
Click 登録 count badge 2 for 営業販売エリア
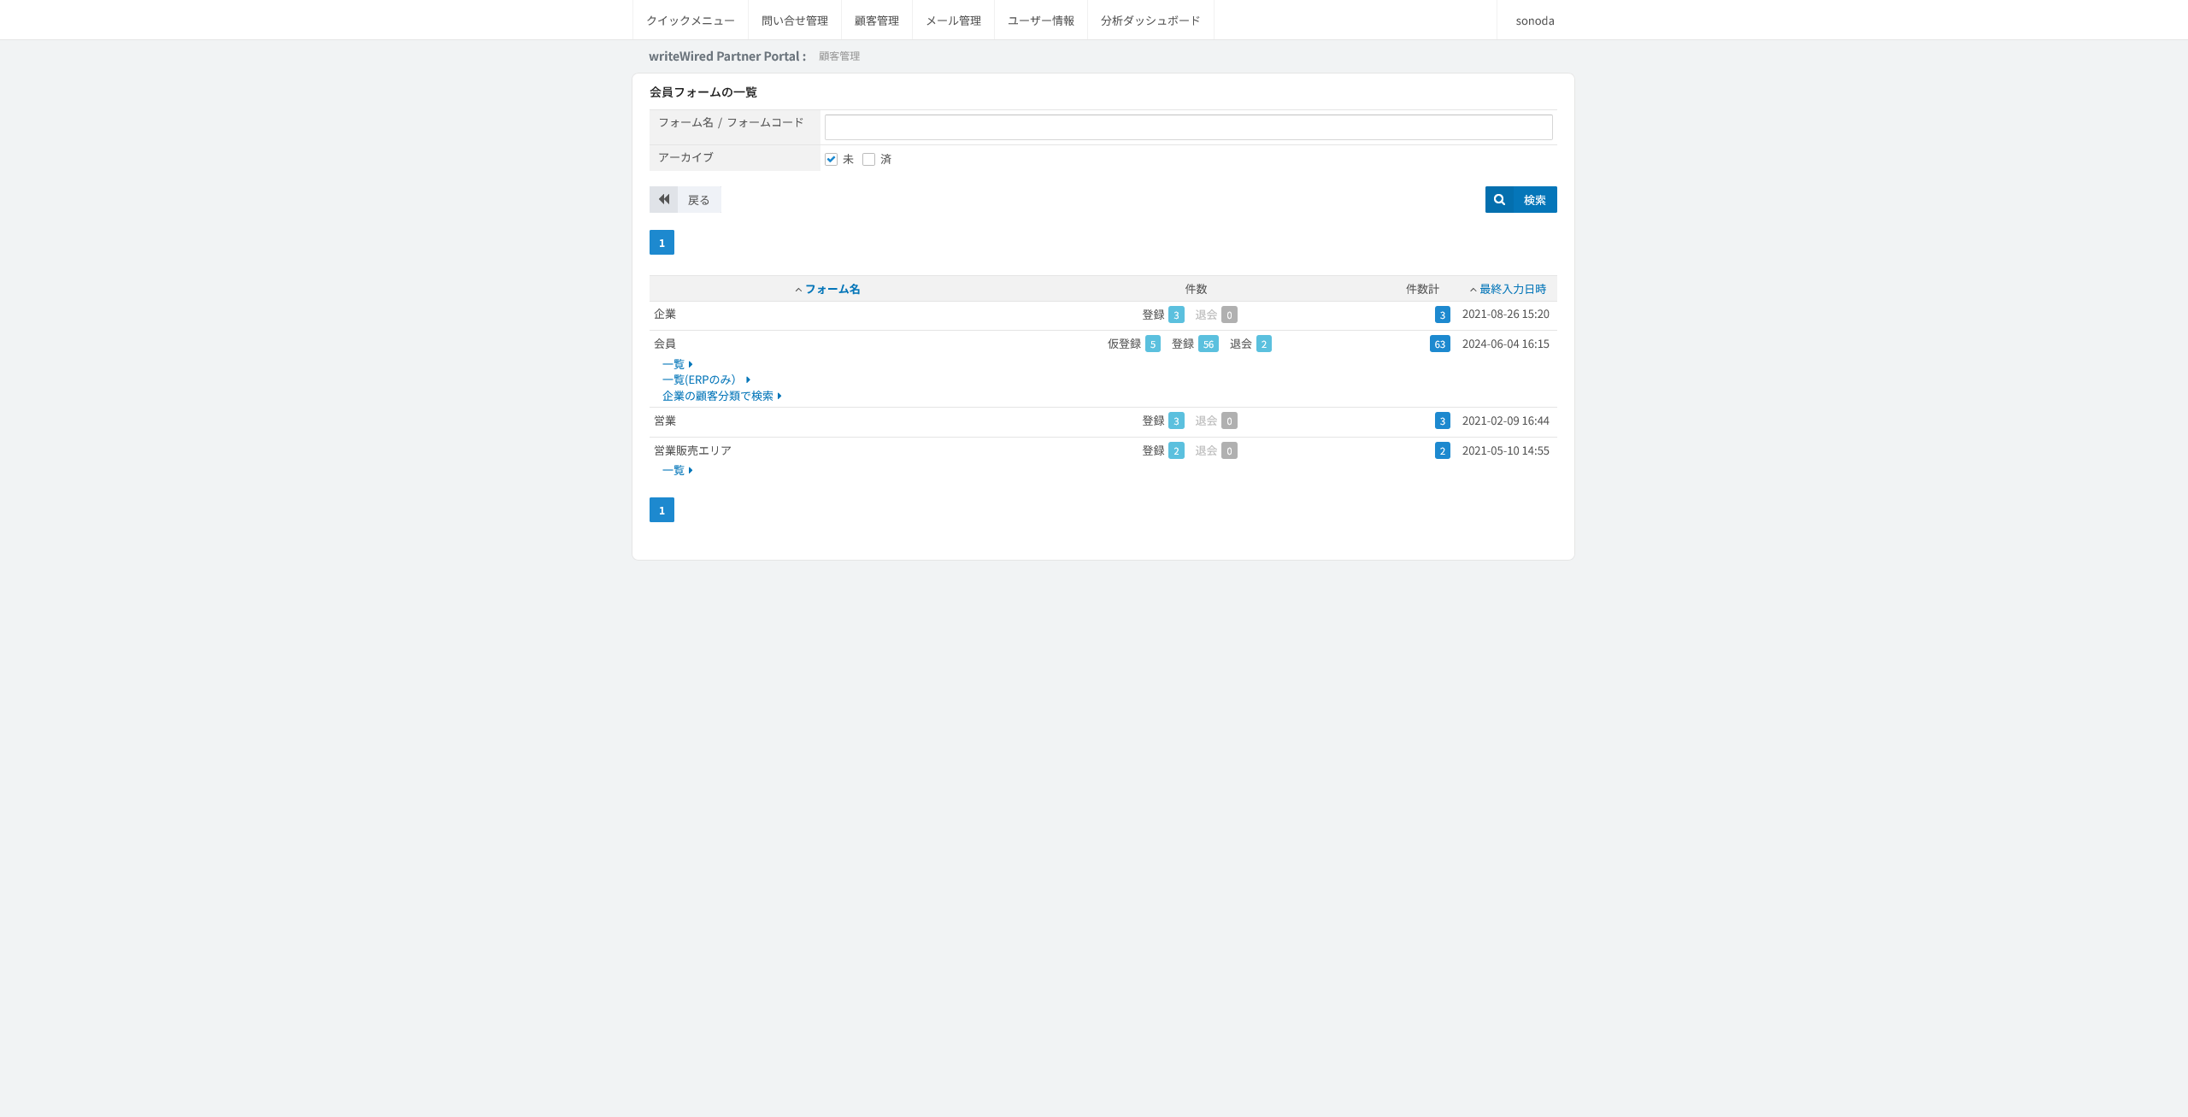[1176, 450]
